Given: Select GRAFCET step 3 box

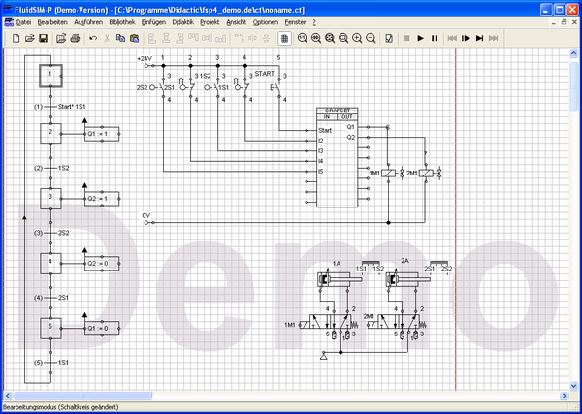Looking at the screenshot, I should pyautogui.click(x=49, y=197).
